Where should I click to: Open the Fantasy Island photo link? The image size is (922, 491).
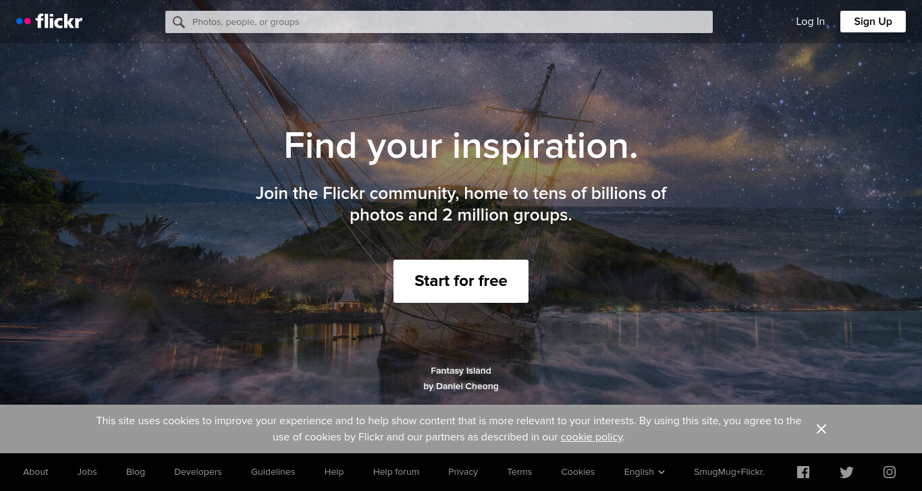461,371
